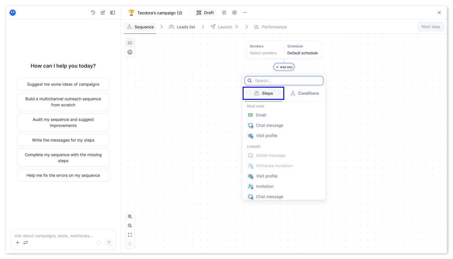Click Build a multichannel outreach sequence
The width and height of the screenshot is (453, 259).
coord(63,102)
